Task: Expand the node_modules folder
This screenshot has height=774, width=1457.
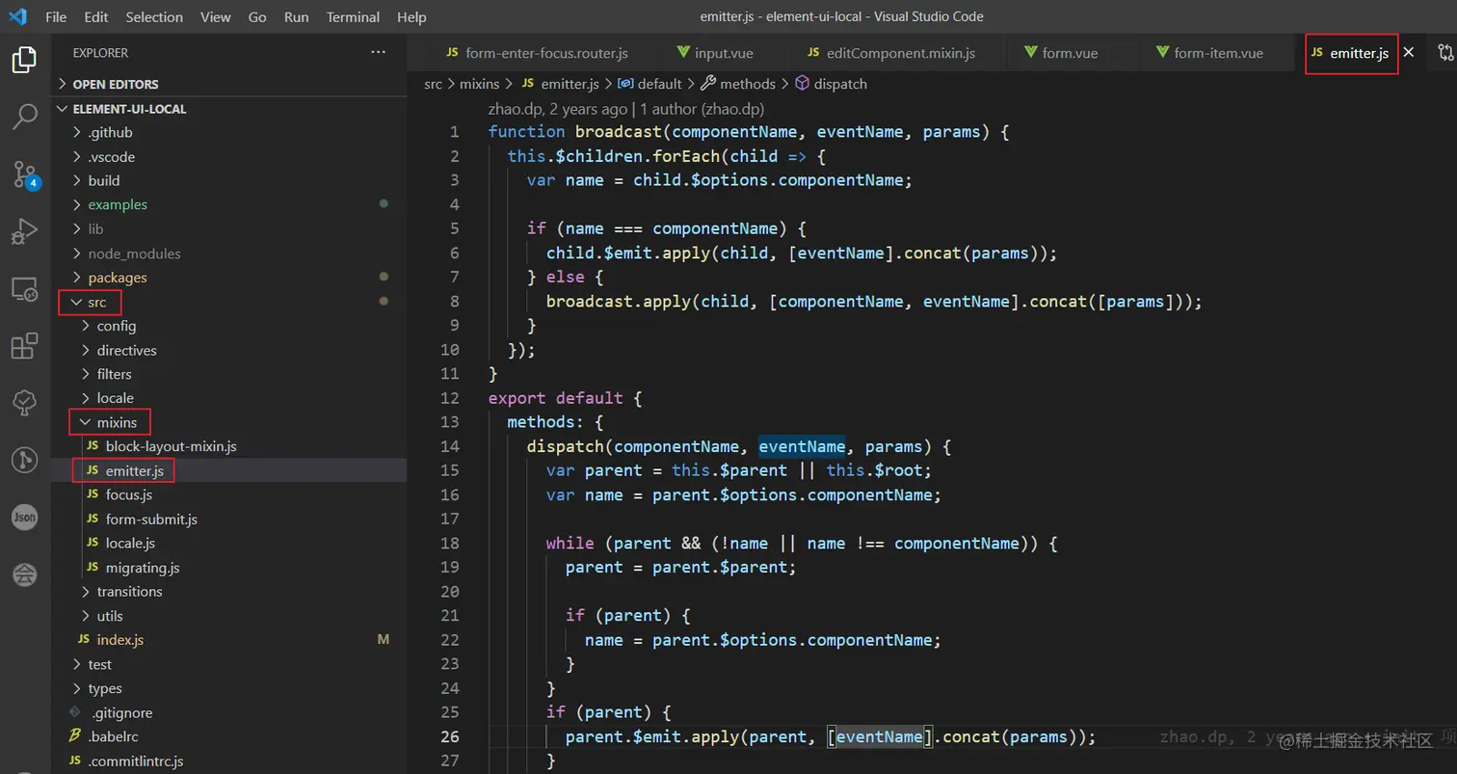Action: pos(229,254)
